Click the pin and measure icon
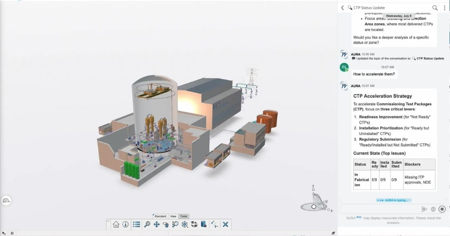This screenshot has height=236, width=450. click(214, 224)
